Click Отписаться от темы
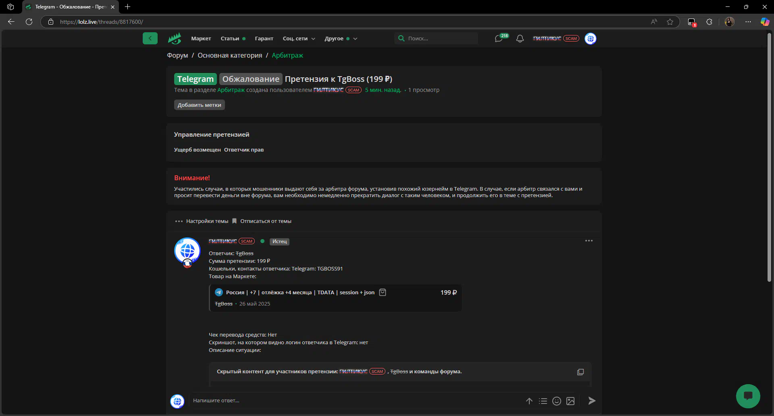This screenshot has height=416, width=774. tap(266, 221)
